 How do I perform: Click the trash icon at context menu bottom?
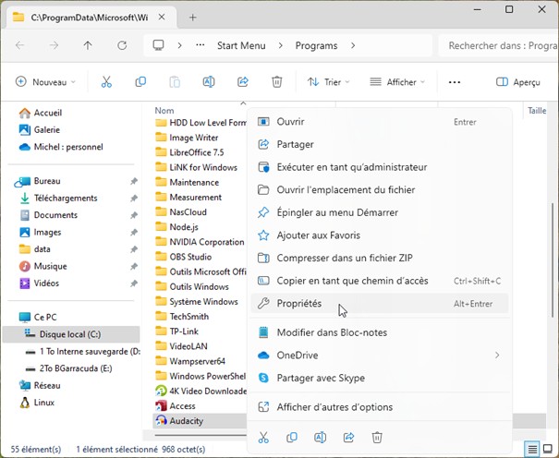click(377, 437)
